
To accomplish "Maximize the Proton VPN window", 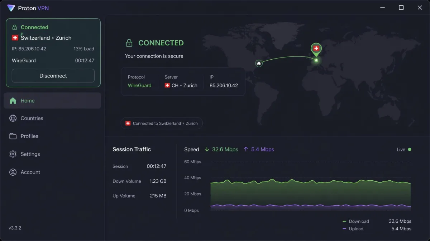I will click(x=401, y=7).
